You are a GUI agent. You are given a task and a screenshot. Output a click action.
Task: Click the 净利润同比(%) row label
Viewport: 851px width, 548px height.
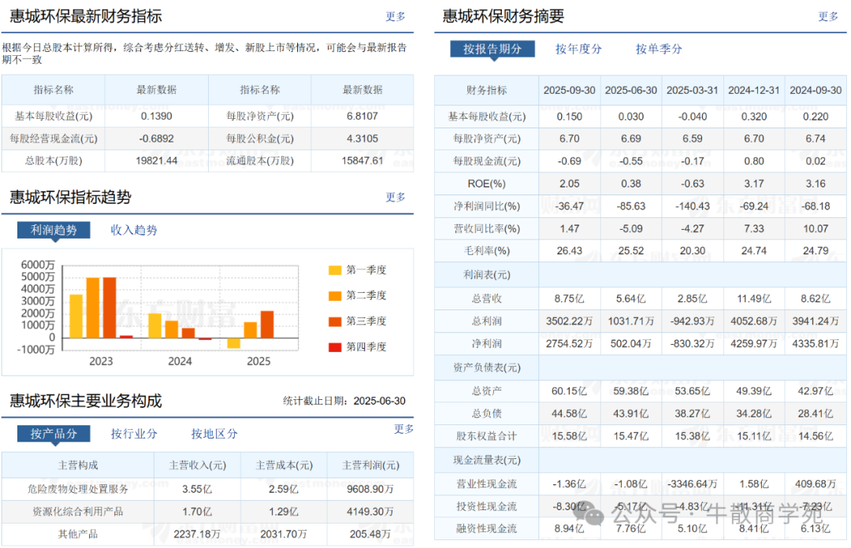click(x=486, y=206)
